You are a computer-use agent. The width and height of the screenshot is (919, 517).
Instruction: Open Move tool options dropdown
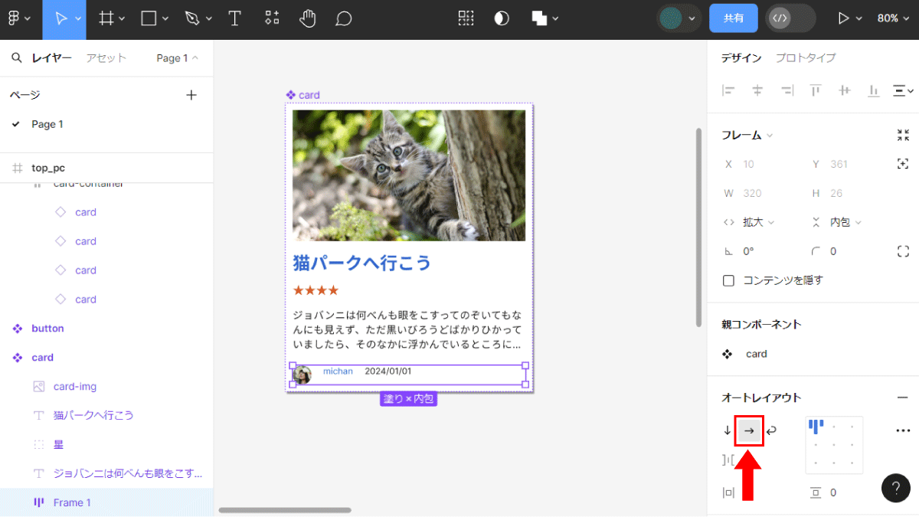click(x=78, y=19)
